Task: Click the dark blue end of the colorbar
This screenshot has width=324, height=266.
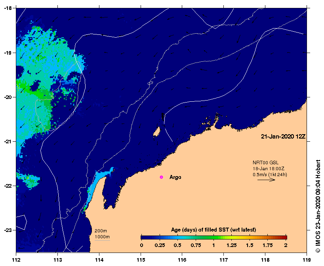Action: tap(145, 237)
